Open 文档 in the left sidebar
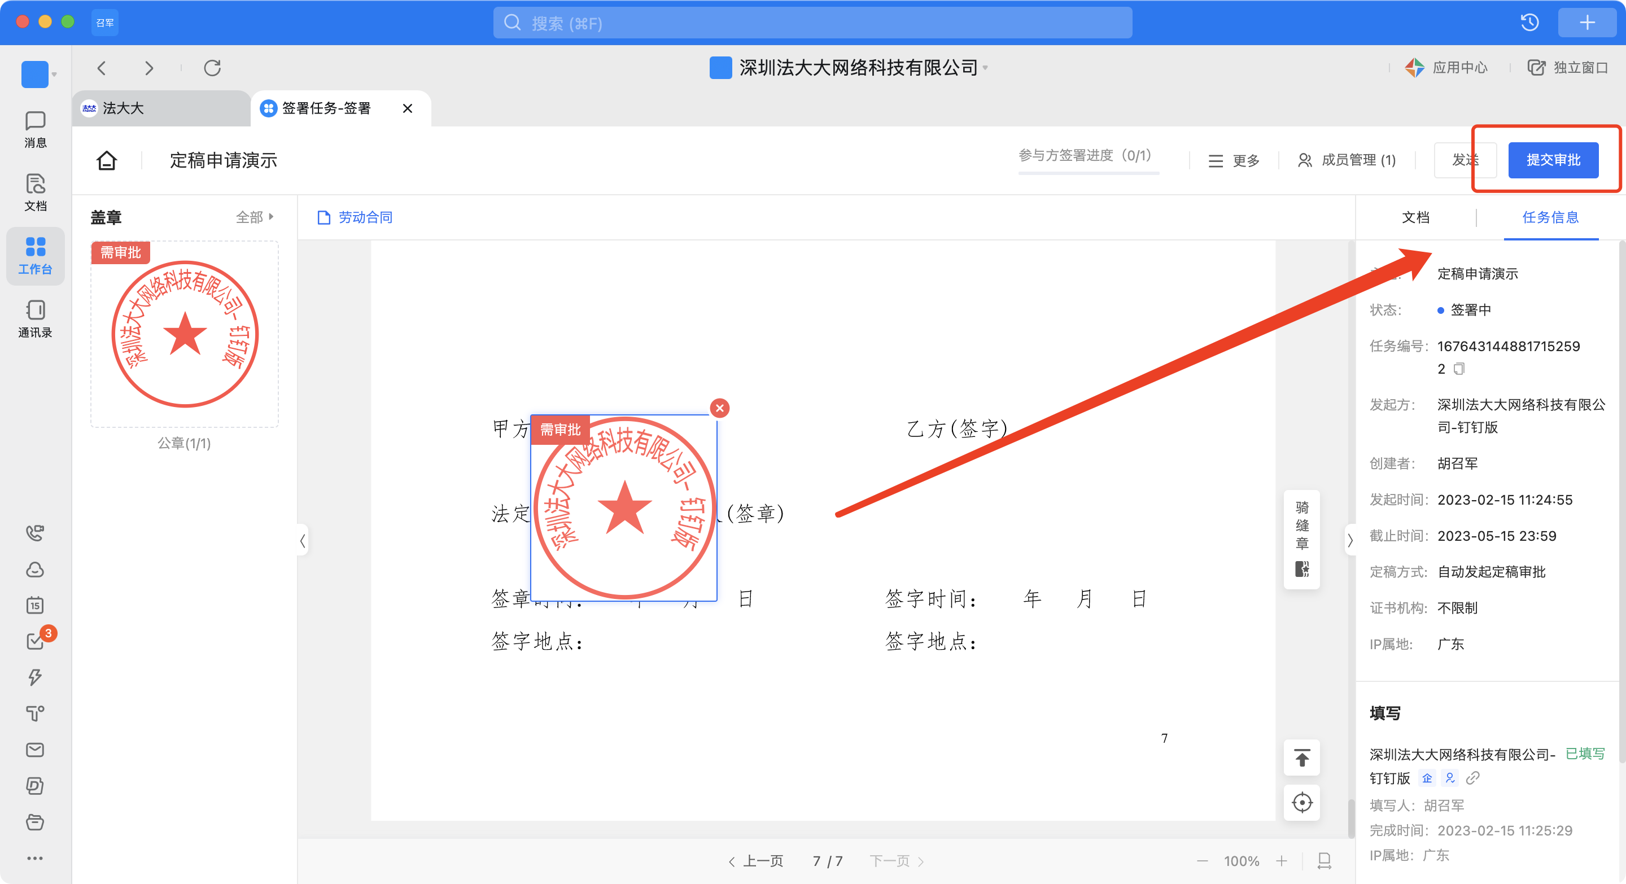This screenshot has width=1626, height=884. pyautogui.click(x=36, y=192)
